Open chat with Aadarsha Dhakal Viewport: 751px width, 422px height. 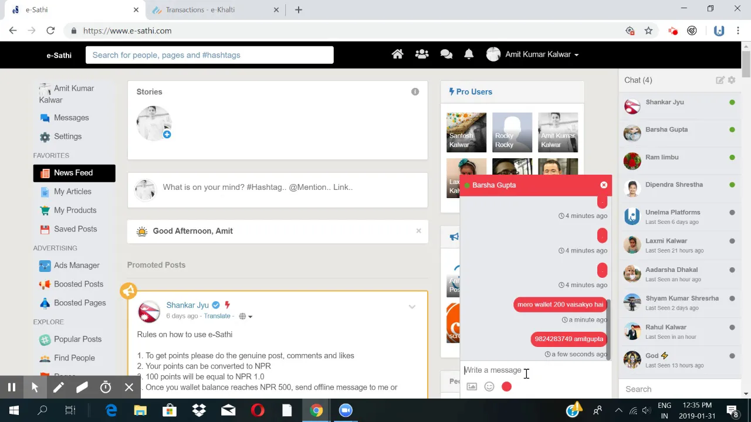pos(679,274)
